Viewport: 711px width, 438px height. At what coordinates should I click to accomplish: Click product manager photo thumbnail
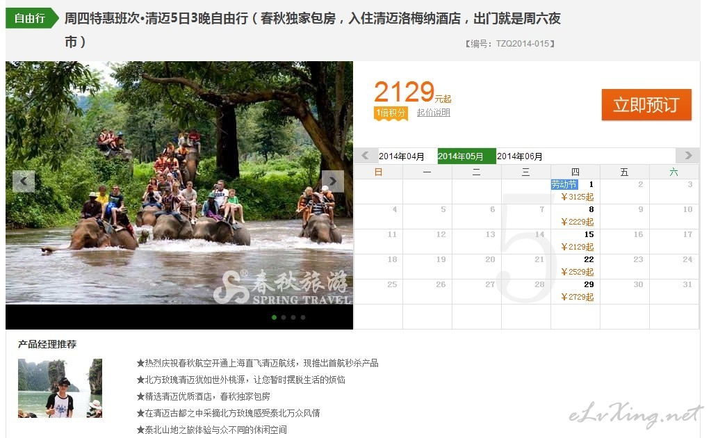click(60, 388)
